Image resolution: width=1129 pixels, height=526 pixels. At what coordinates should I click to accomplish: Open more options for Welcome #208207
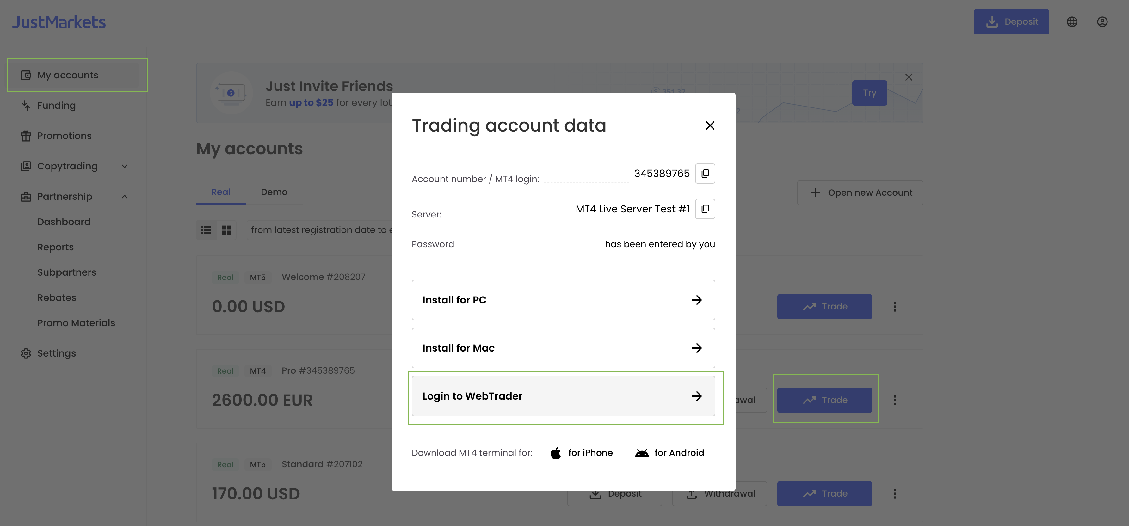(x=895, y=307)
